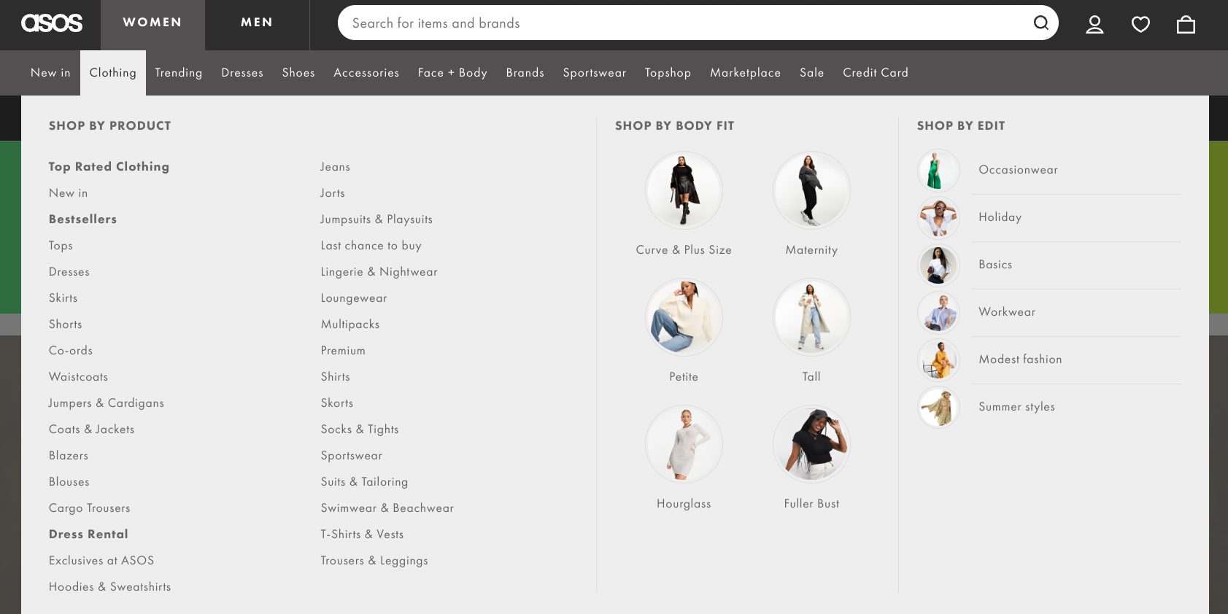Open the Marketplace navigation menu
Screen dimensions: 1228x614
pyautogui.click(x=746, y=73)
